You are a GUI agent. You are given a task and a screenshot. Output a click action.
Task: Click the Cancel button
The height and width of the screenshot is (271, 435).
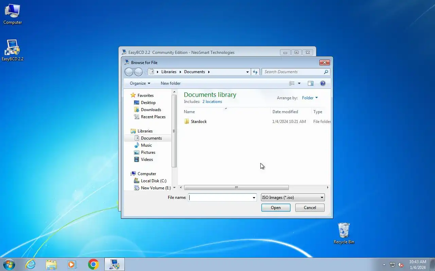(x=310, y=208)
